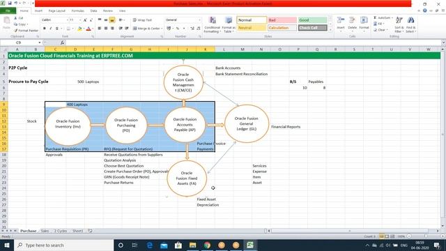
Task: Toggle Bold formatting
Action: click(45, 29)
